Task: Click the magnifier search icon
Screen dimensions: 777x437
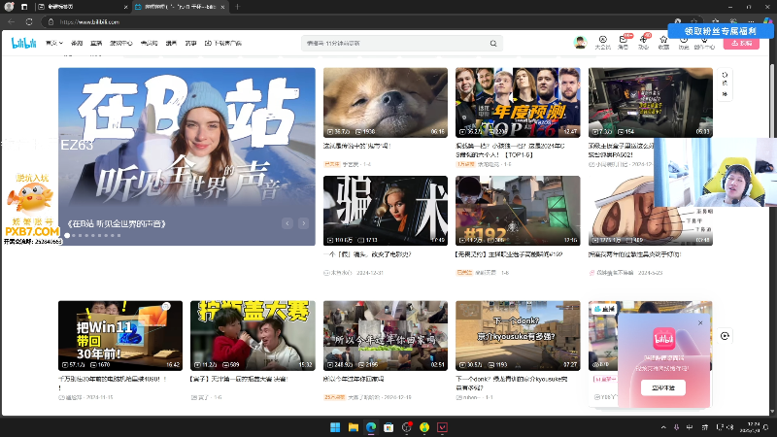Action: point(493,43)
